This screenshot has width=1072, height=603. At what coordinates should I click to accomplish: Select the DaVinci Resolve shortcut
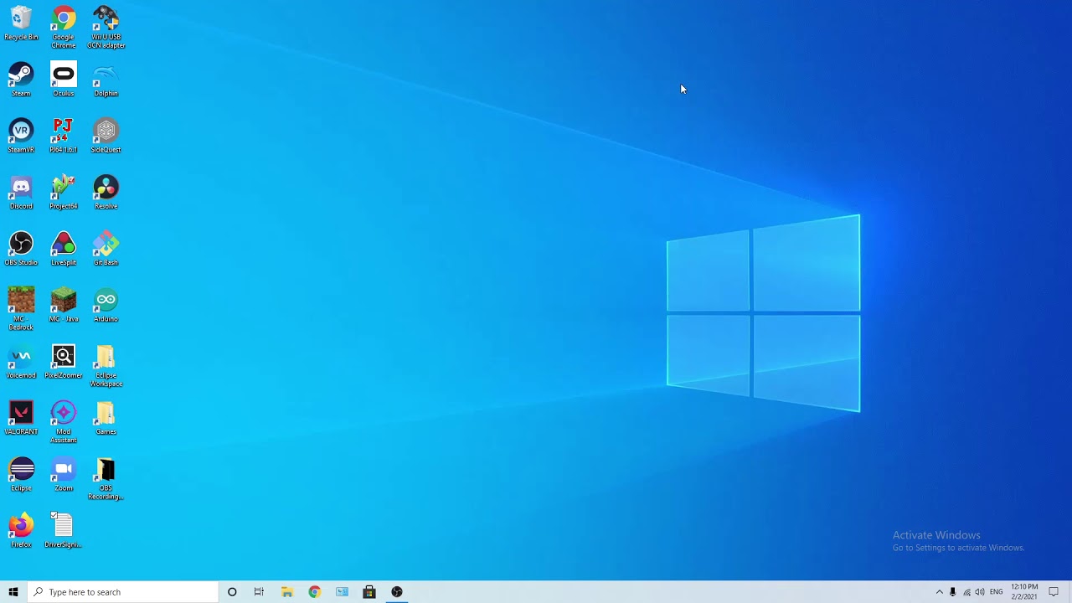click(106, 193)
